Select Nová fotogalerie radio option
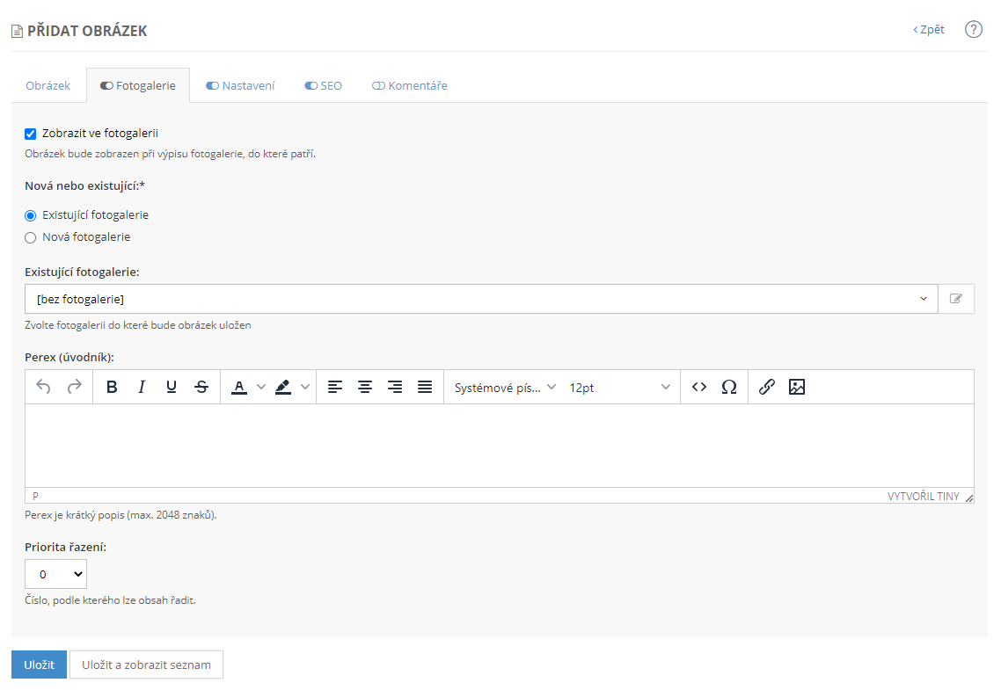The height and width of the screenshot is (690, 1001). click(x=31, y=237)
